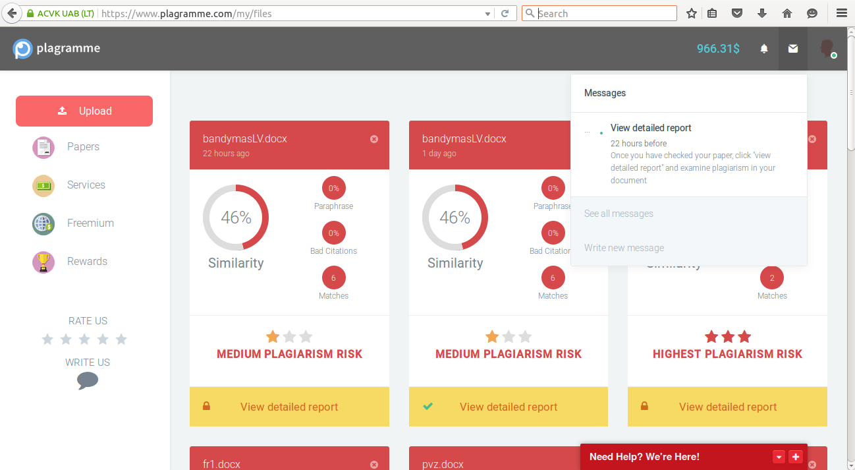Reload the page

[505, 13]
